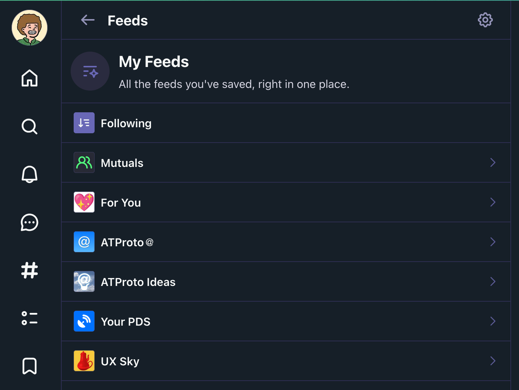Click the ATProto @ feed icon

(x=84, y=242)
